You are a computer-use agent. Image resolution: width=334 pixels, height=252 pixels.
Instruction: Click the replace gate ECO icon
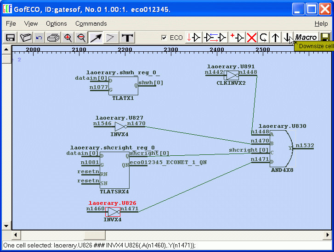(215, 38)
